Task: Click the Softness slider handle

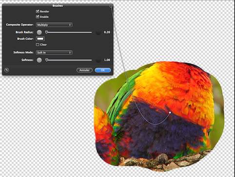Action: coord(47,60)
